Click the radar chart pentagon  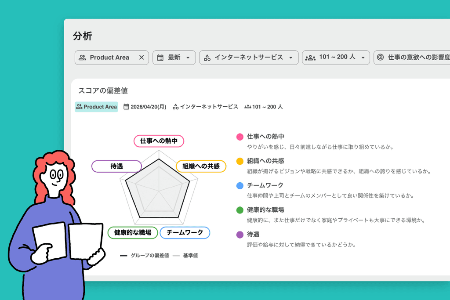point(159,188)
